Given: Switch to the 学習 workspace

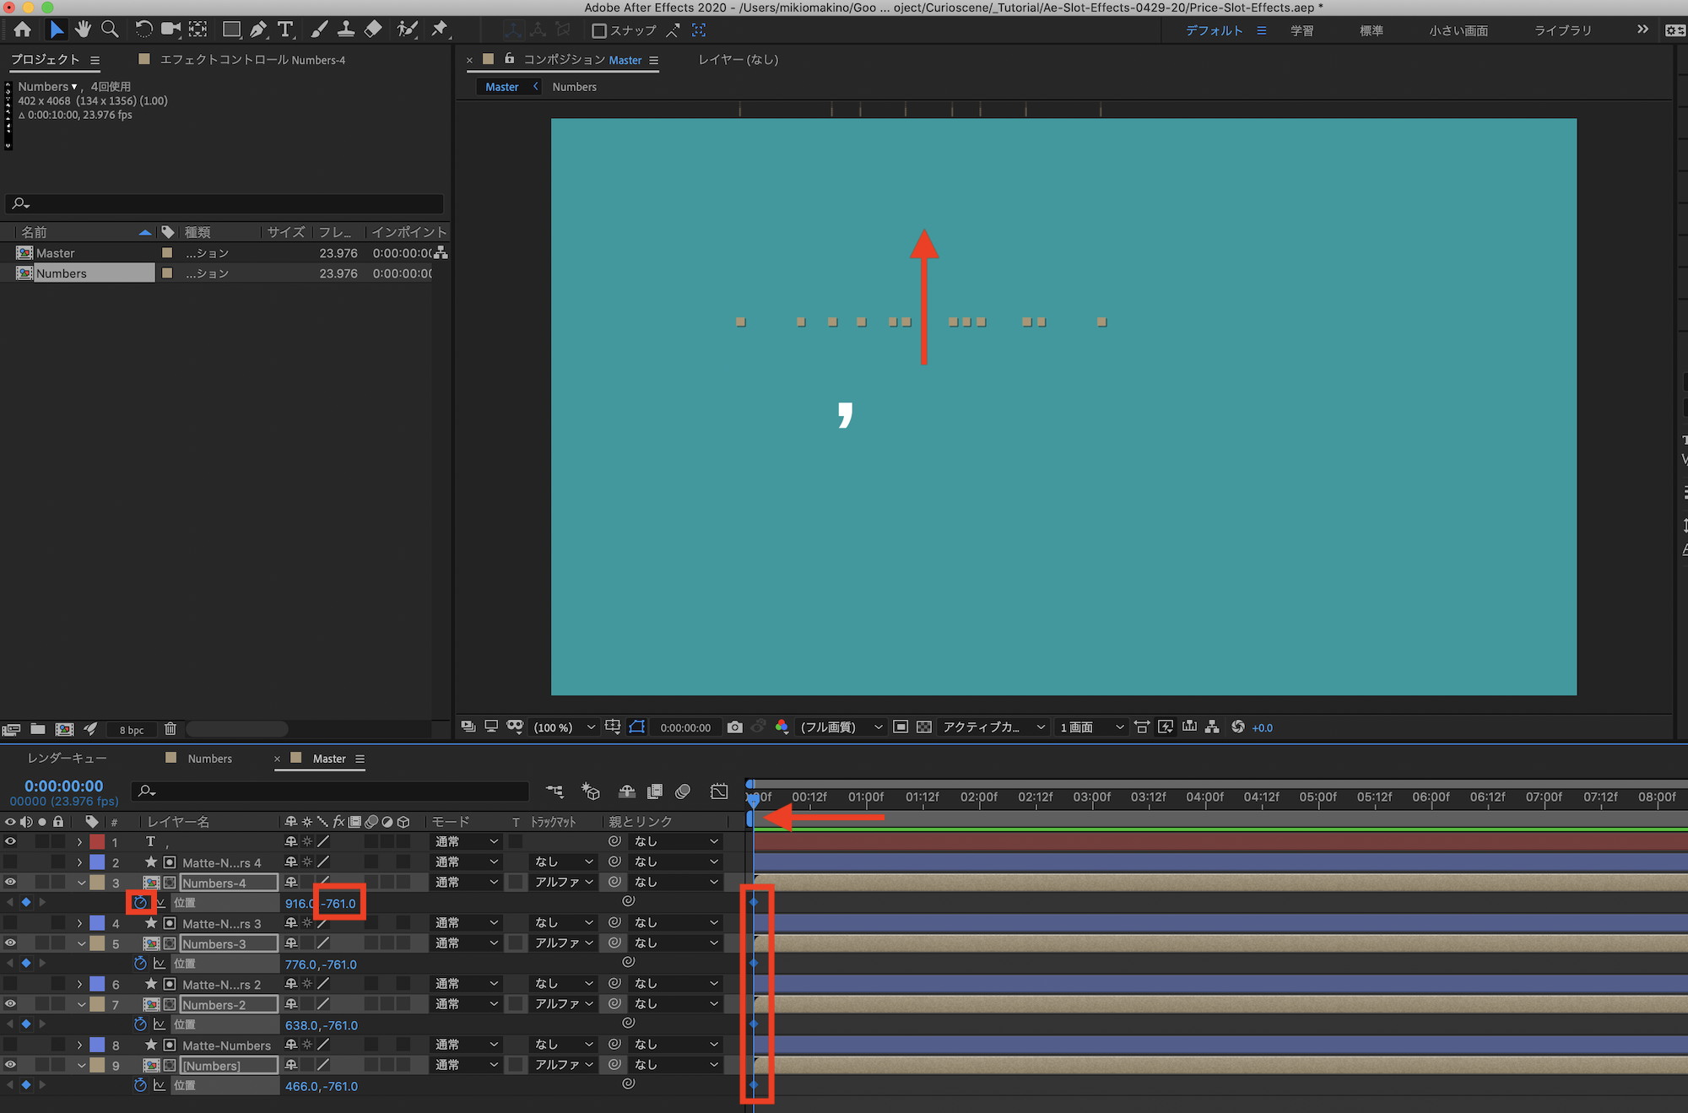Looking at the screenshot, I should pos(1301,30).
